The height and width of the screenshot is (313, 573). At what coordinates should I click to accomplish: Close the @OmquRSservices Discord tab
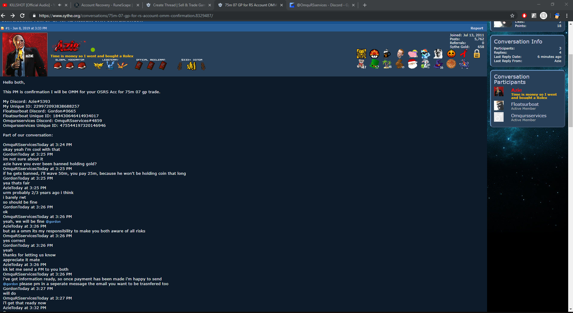coord(353,5)
